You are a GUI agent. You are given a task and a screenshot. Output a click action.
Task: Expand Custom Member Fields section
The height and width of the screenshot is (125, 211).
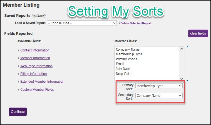coord(37,90)
